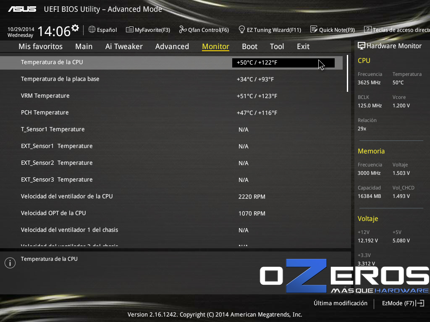This screenshot has width=430, height=322.
Task: Click the Hardware Monitor screen icon
Action: click(x=362, y=46)
